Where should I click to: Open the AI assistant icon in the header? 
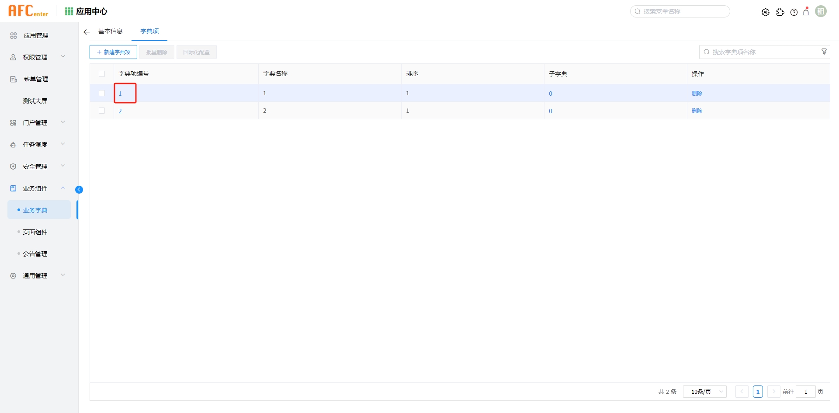pyautogui.click(x=766, y=12)
